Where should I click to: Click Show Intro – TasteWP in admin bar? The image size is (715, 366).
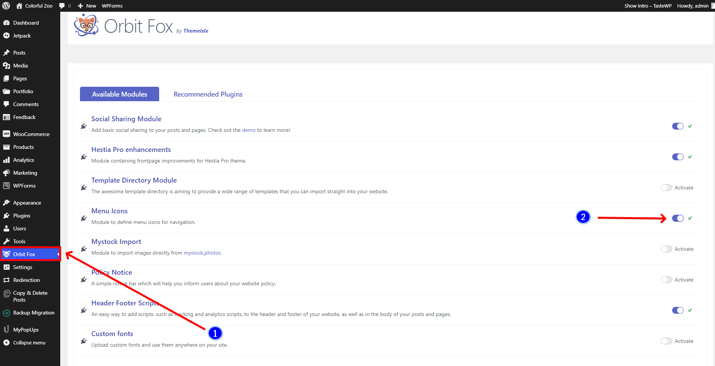coord(648,6)
